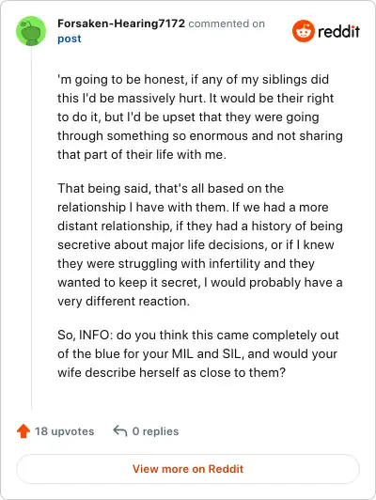Click the green Snoo avatar of the commenter

point(31,31)
